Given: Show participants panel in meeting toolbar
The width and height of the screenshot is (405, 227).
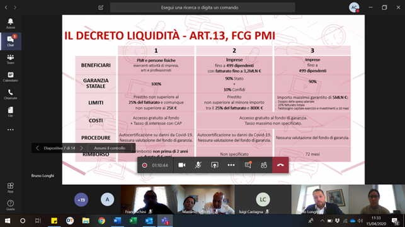Looking at the screenshot, I should pos(264,165).
